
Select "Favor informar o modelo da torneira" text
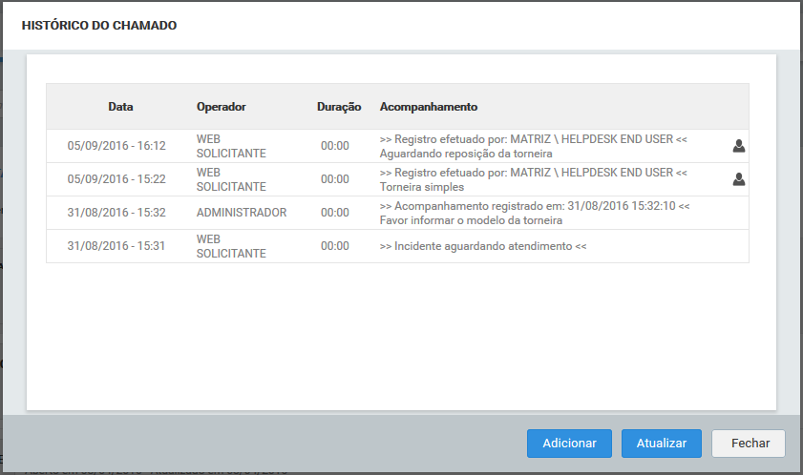click(x=471, y=220)
